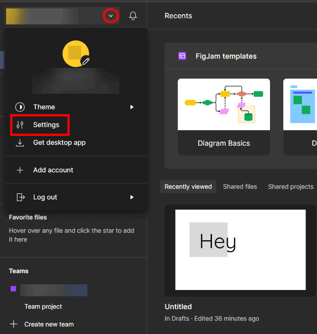The image size is (317, 334).
Task: Click the Create new team button
Action: point(49,324)
